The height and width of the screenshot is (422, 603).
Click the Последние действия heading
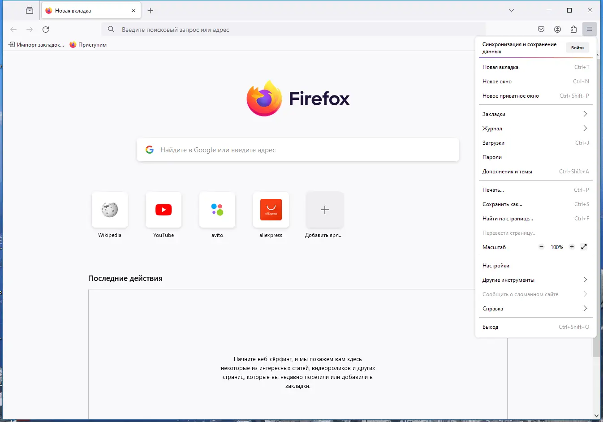click(125, 278)
